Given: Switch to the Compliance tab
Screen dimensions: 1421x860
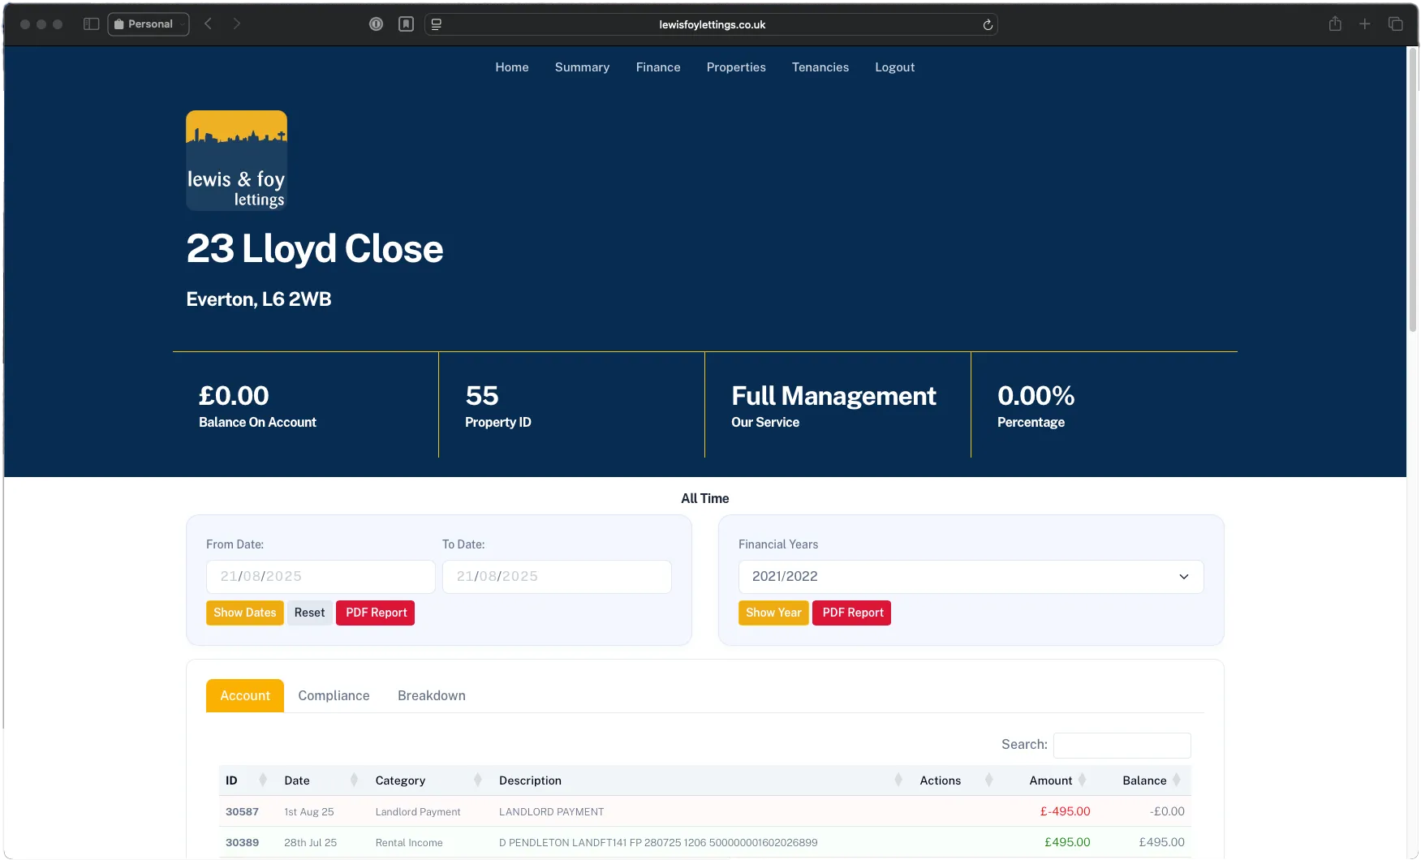Looking at the screenshot, I should 333,695.
